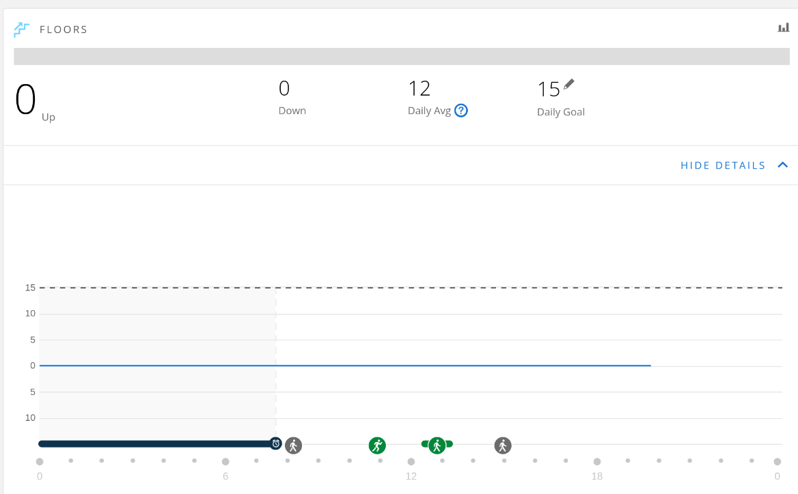This screenshot has height=494, width=798.
Task: Click the timeline dot at hour 6
Action: pos(225,461)
